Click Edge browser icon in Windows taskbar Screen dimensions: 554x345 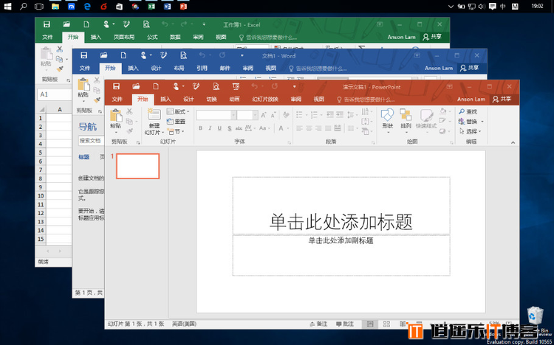(x=87, y=6)
